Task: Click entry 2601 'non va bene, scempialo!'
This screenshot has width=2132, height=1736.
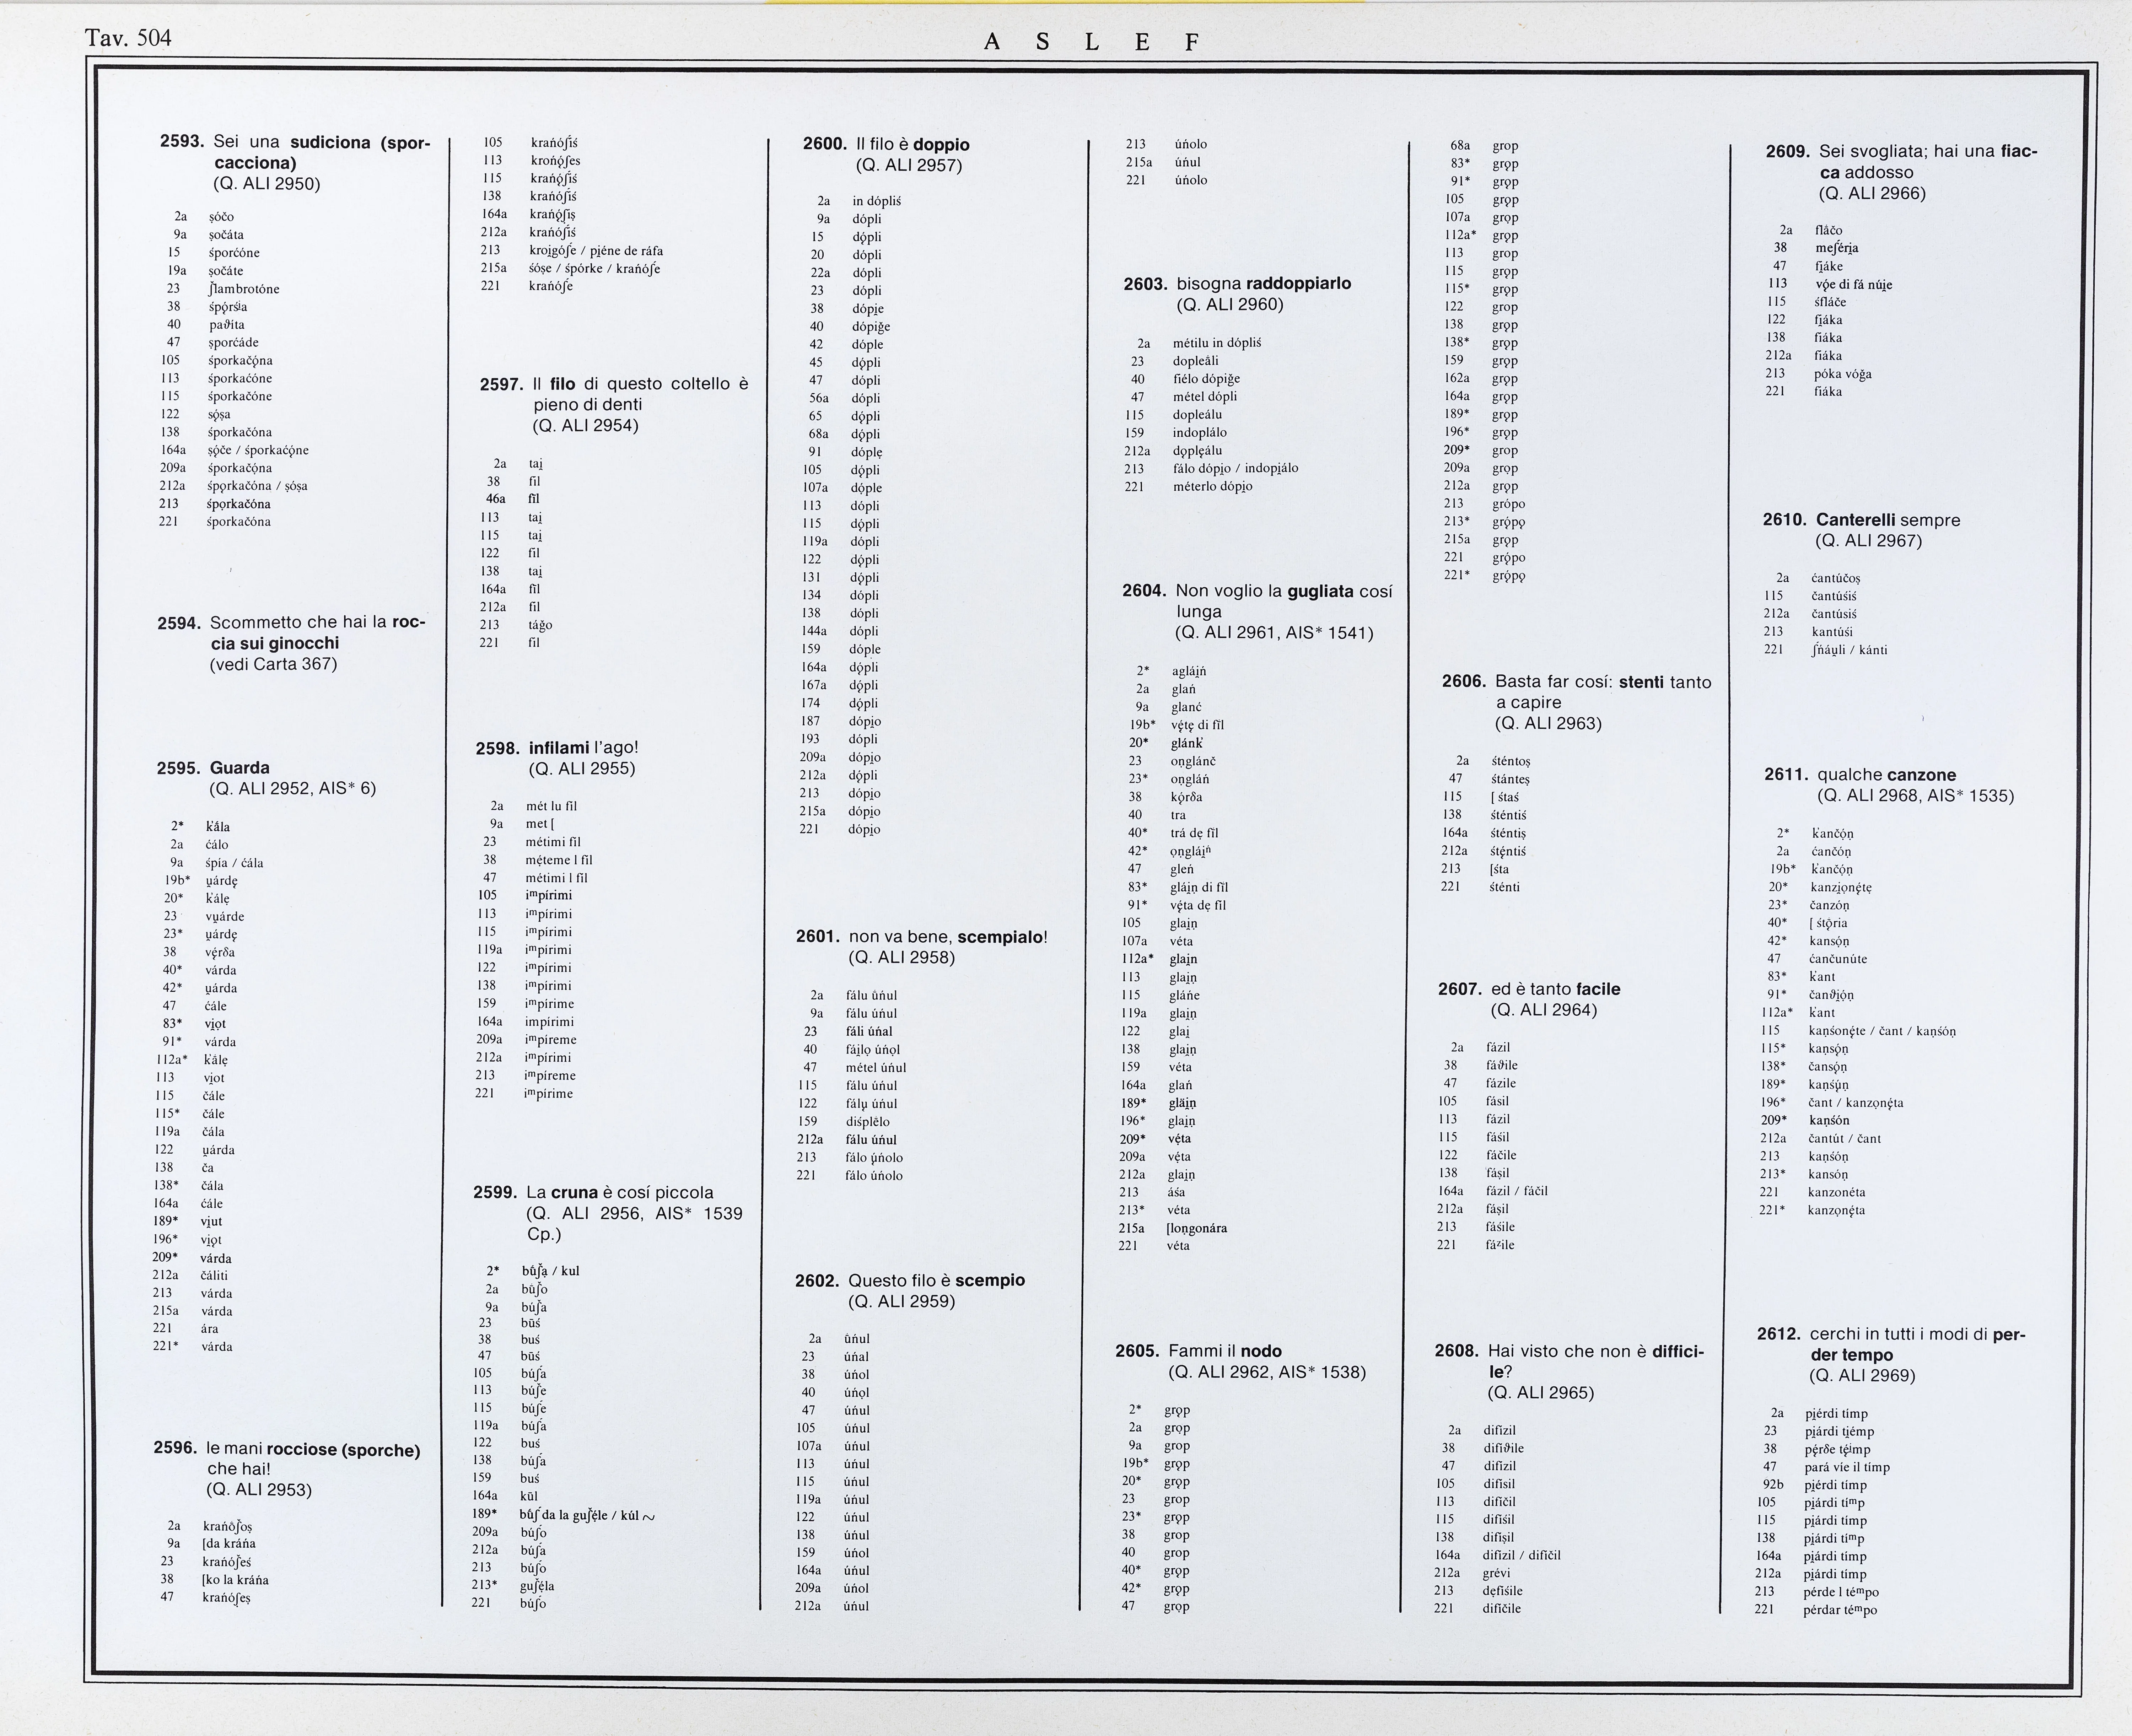Action: coord(921,937)
